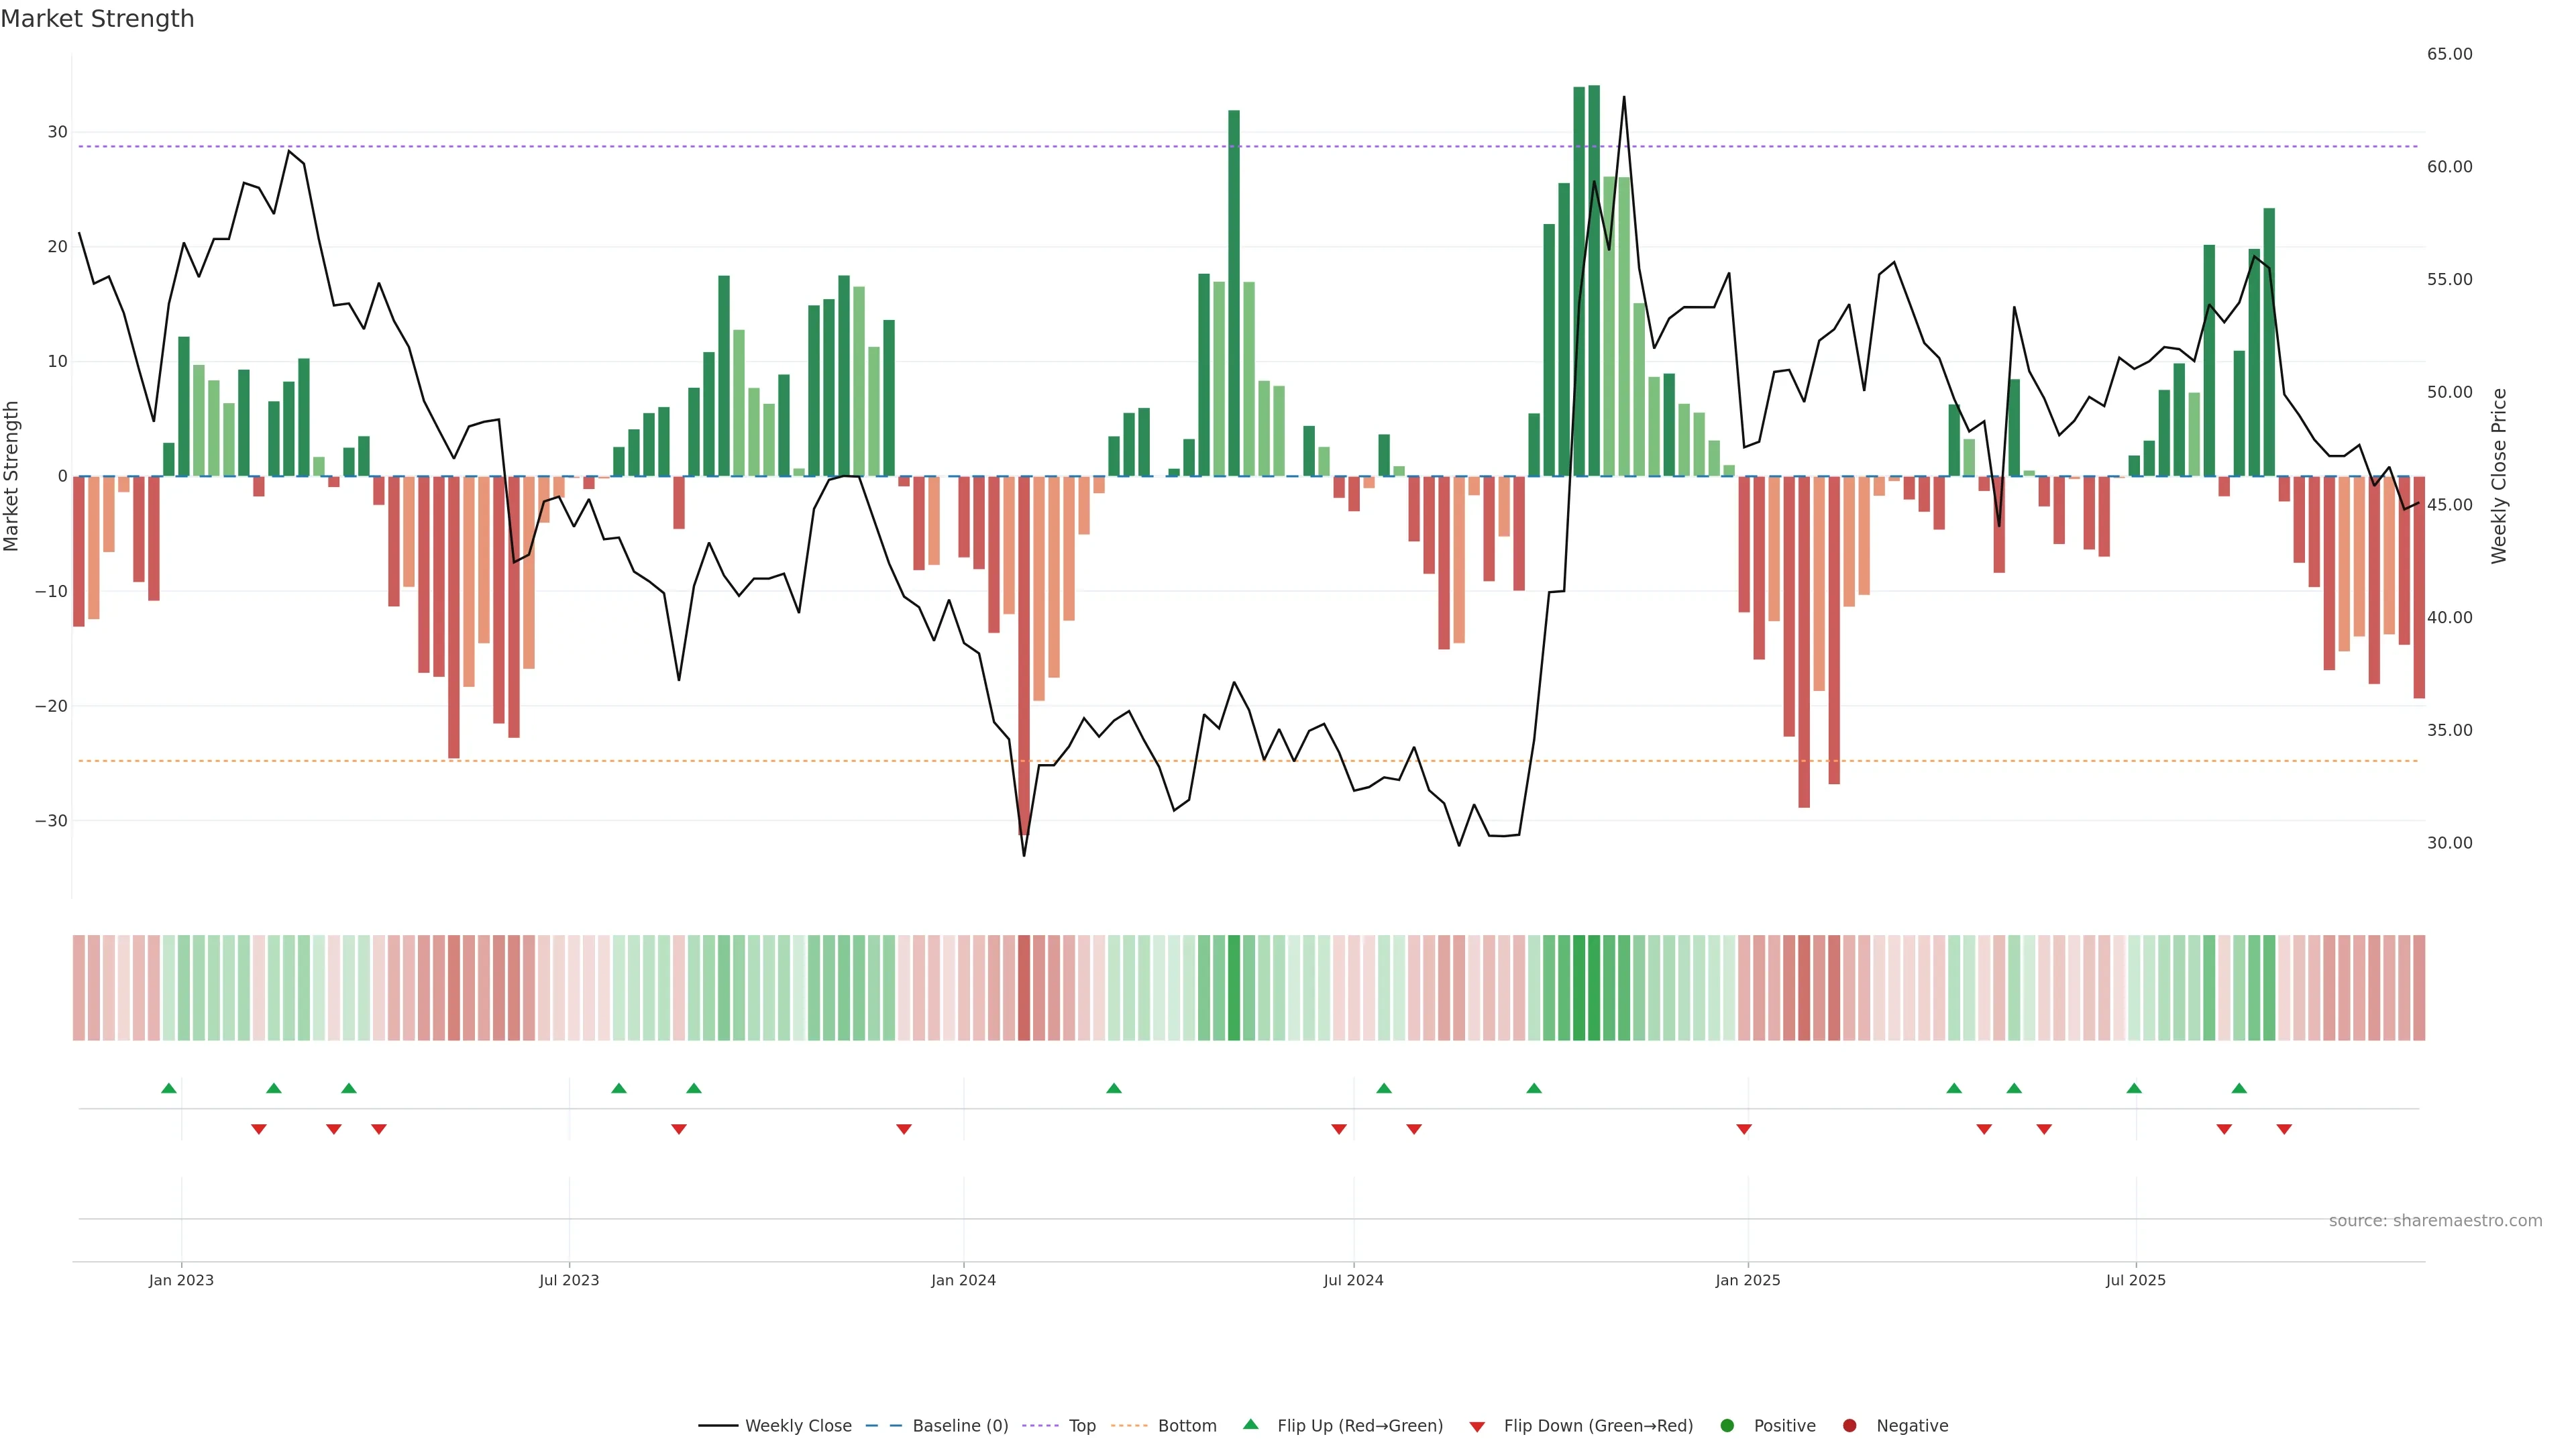Click the green Flip Up legend triangle
The image size is (2576, 1449).
tap(1250, 1424)
